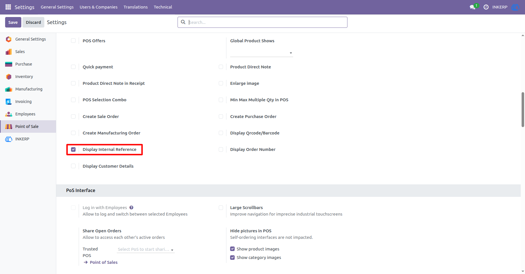This screenshot has height=274, width=525.
Task: Open Trusted POS selection dropdown
Action: 146,249
